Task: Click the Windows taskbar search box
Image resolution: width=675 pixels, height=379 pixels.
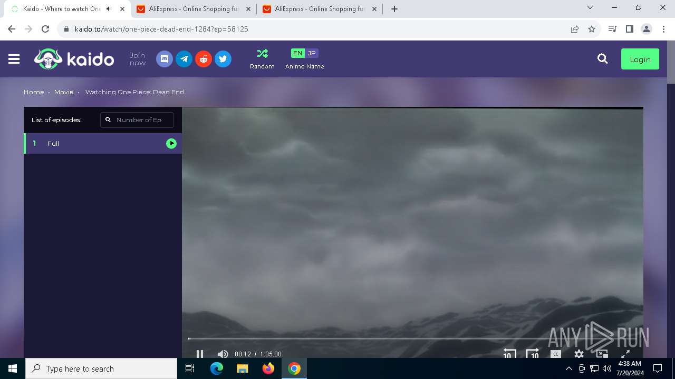Action: [101, 368]
